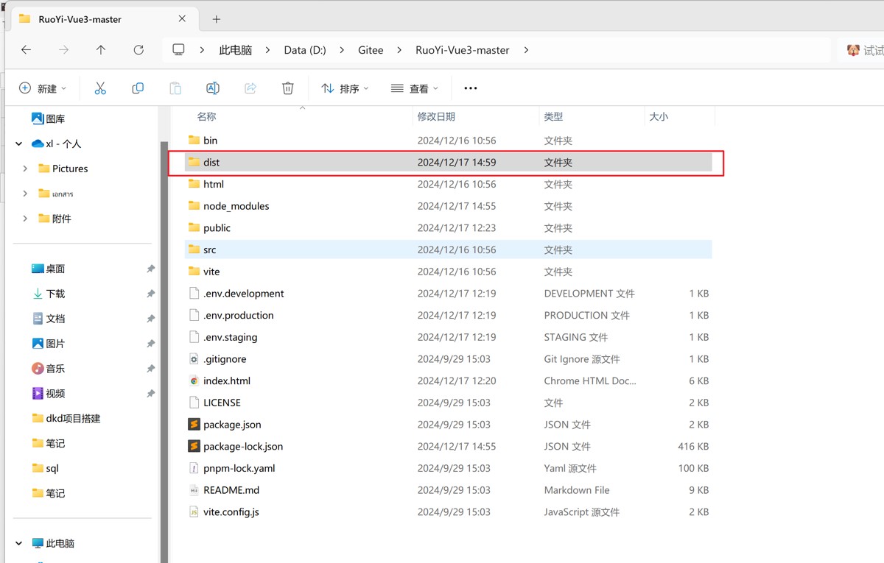
Task: Click chevron after Gitee in address bar
Action: (399, 50)
